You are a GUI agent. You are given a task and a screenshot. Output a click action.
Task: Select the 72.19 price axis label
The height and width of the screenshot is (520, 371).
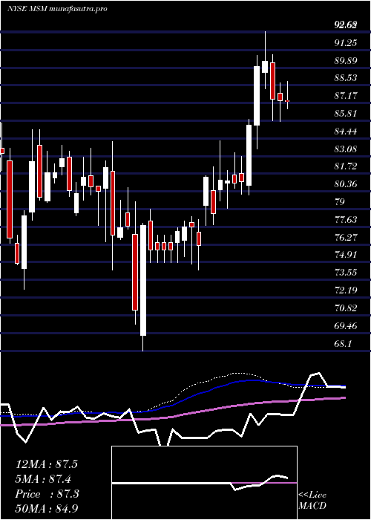tap(346, 290)
